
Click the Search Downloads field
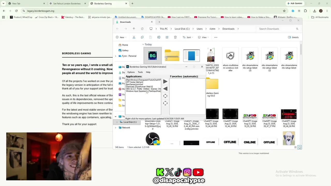click(279, 29)
